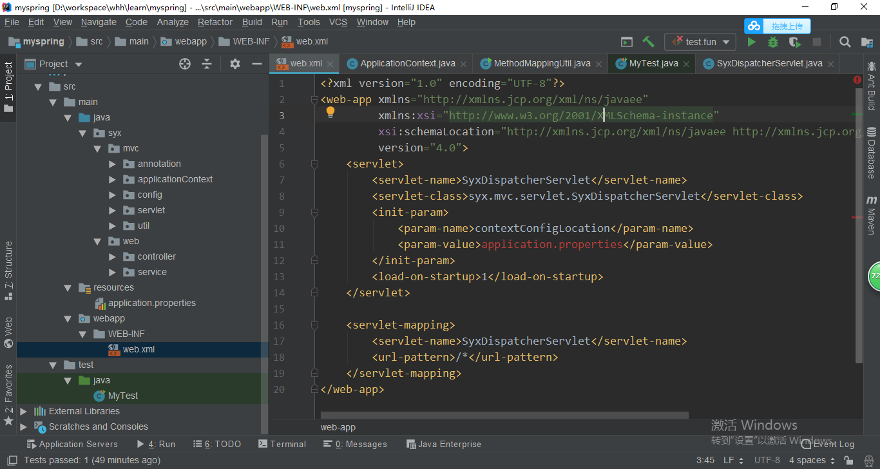Image resolution: width=880 pixels, height=469 pixels.
Task: Start debugging with the bug icon
Action: click(x=773, y=42)
